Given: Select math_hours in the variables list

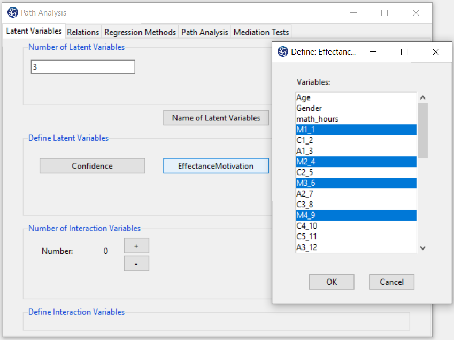Looking at the screenshot, I should click(x=356, y=119).
